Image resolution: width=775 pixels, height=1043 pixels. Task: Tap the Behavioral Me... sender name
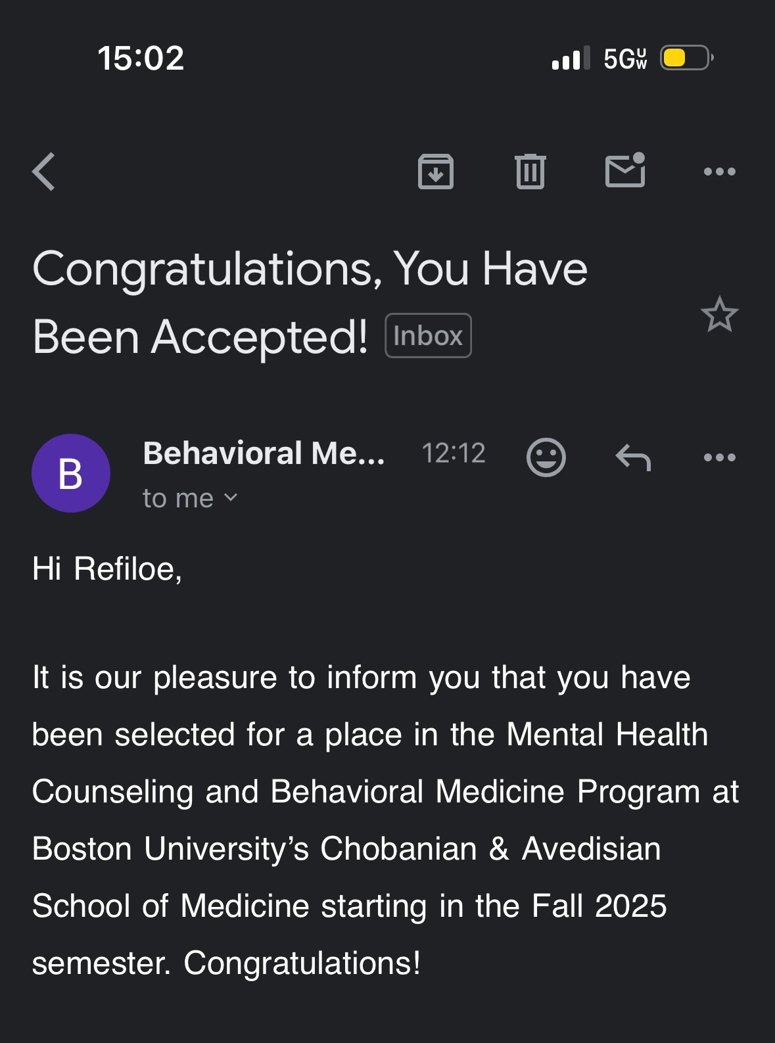click(264, 453)
